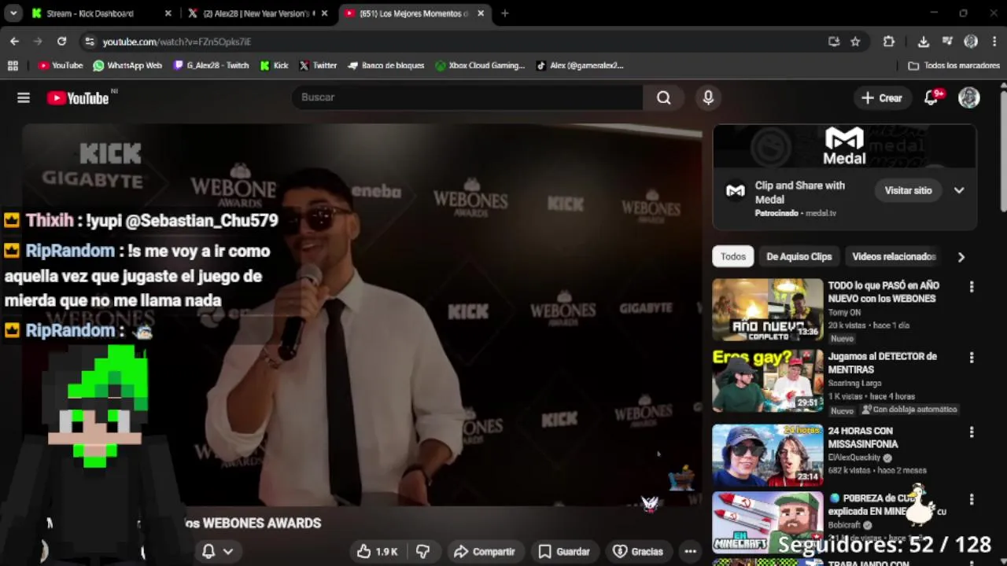Open the G_Alex28 - Twitch bookmark
This screenshot has width=1007, height=566.
tap(211, 65)
